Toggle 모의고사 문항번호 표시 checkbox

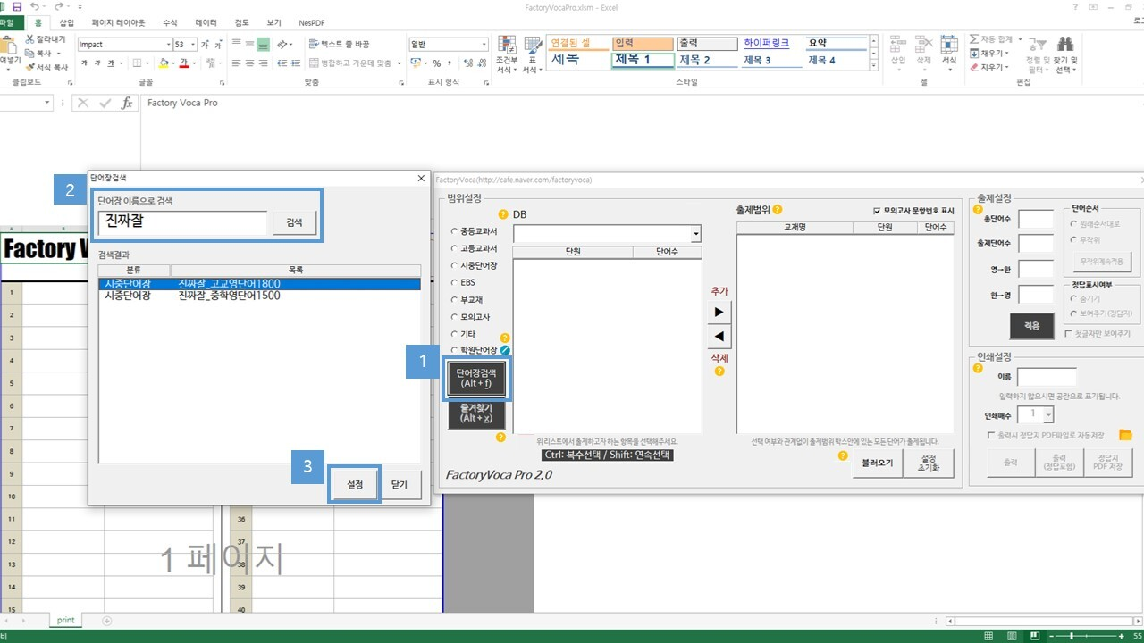(877, 211)
